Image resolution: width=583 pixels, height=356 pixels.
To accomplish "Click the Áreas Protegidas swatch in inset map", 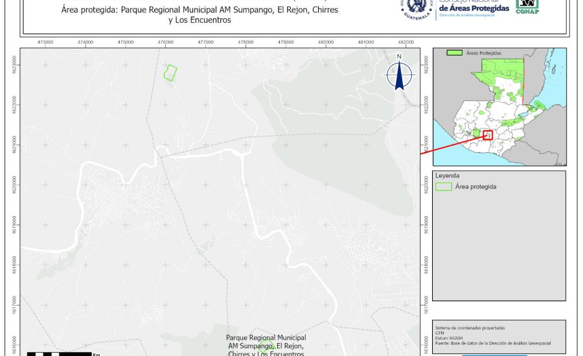I will (x=455, y=52).
